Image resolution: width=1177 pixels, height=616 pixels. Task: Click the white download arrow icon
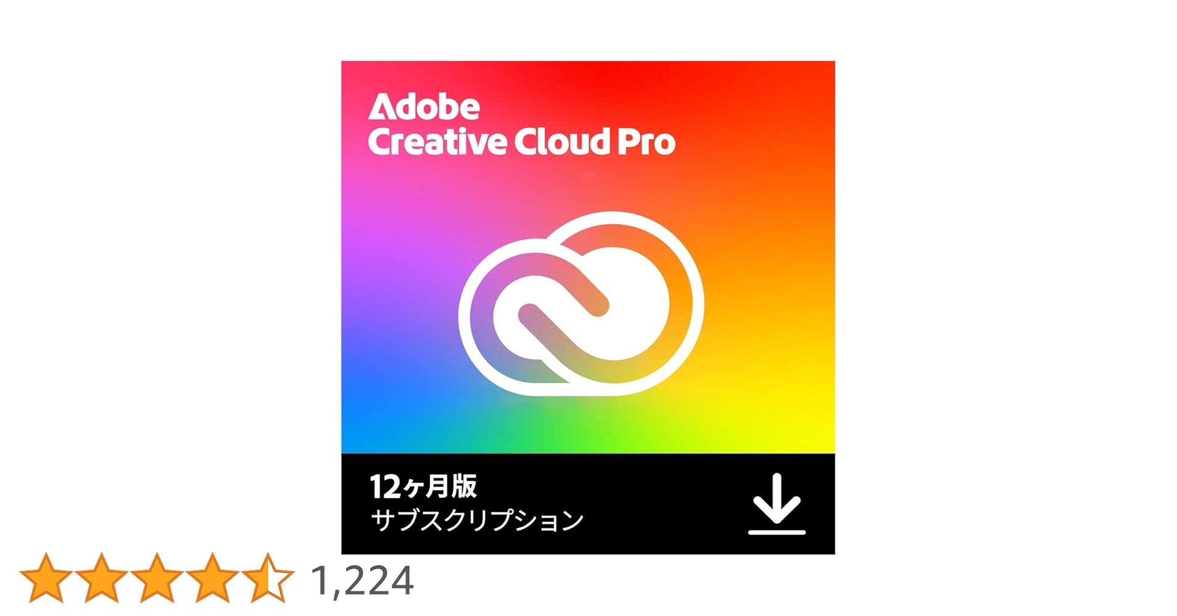pyautogui.click(x=776, y=498)
